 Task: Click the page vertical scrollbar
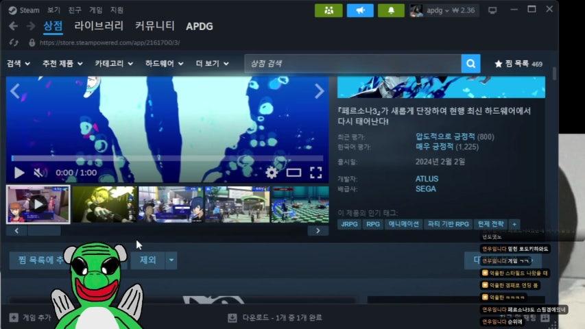554,73
